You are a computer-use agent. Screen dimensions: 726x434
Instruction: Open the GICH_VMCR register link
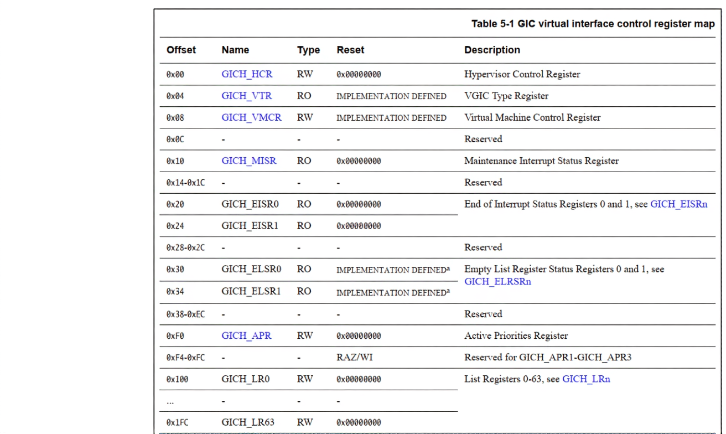[251, 117]
